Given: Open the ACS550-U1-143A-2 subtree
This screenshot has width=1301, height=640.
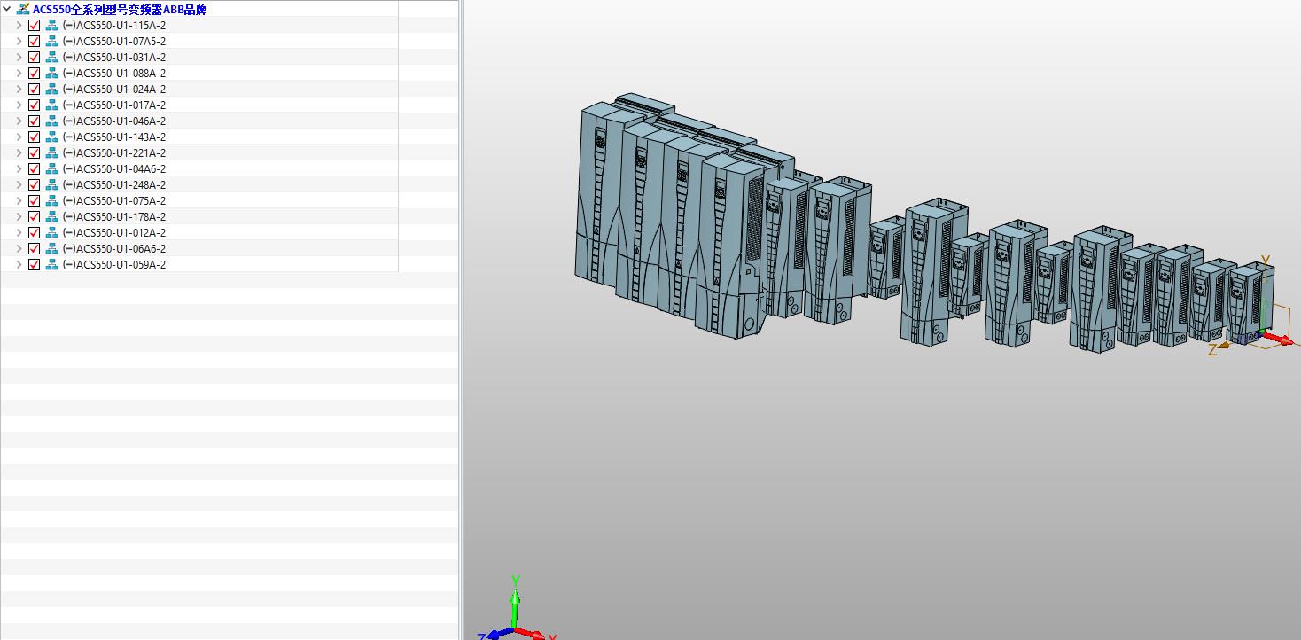Looking at the screenshot, I should (x=19, y=137).
